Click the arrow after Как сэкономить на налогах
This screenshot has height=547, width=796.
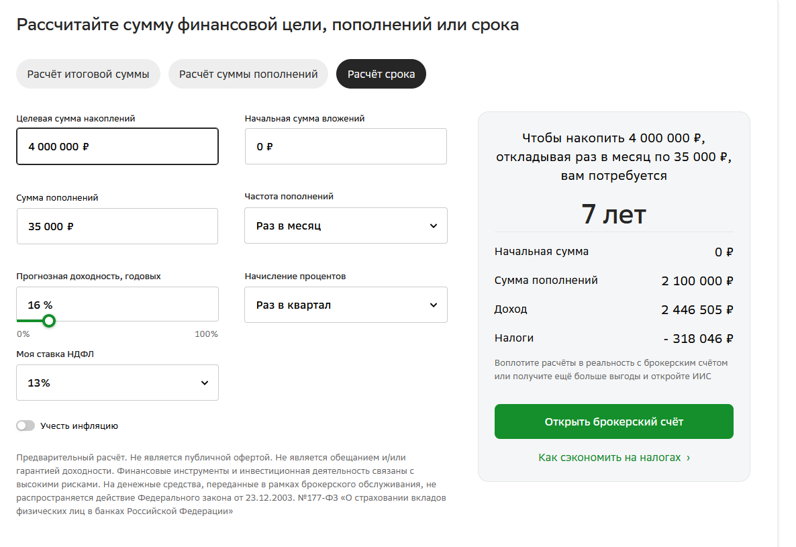(688, 458)
